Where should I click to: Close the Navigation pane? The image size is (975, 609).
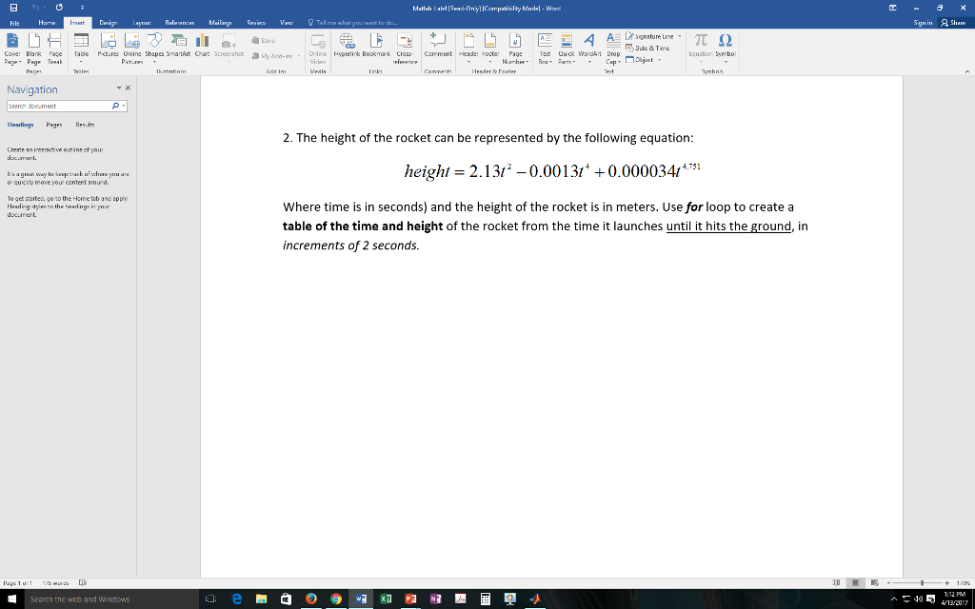click(129, 88)
